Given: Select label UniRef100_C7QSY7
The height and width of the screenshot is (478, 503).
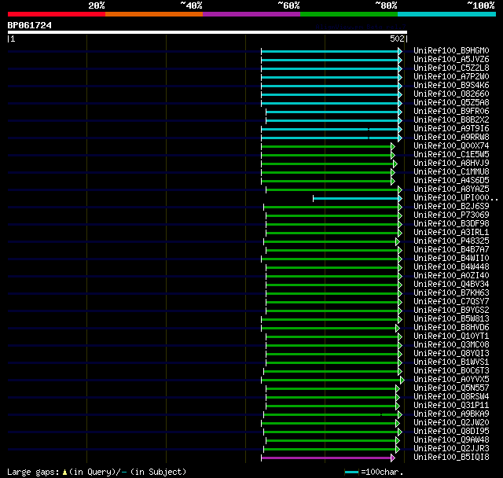Looking at the screenshot, I should (451, 302).
